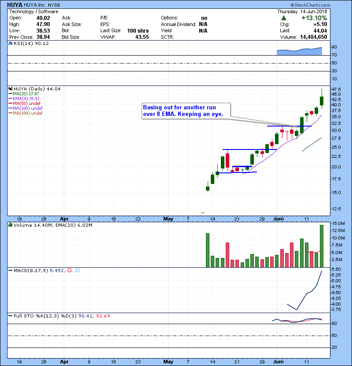Select the High value 47.90
The height and width of the screenshot is (366, 352).
pos(43,24)
